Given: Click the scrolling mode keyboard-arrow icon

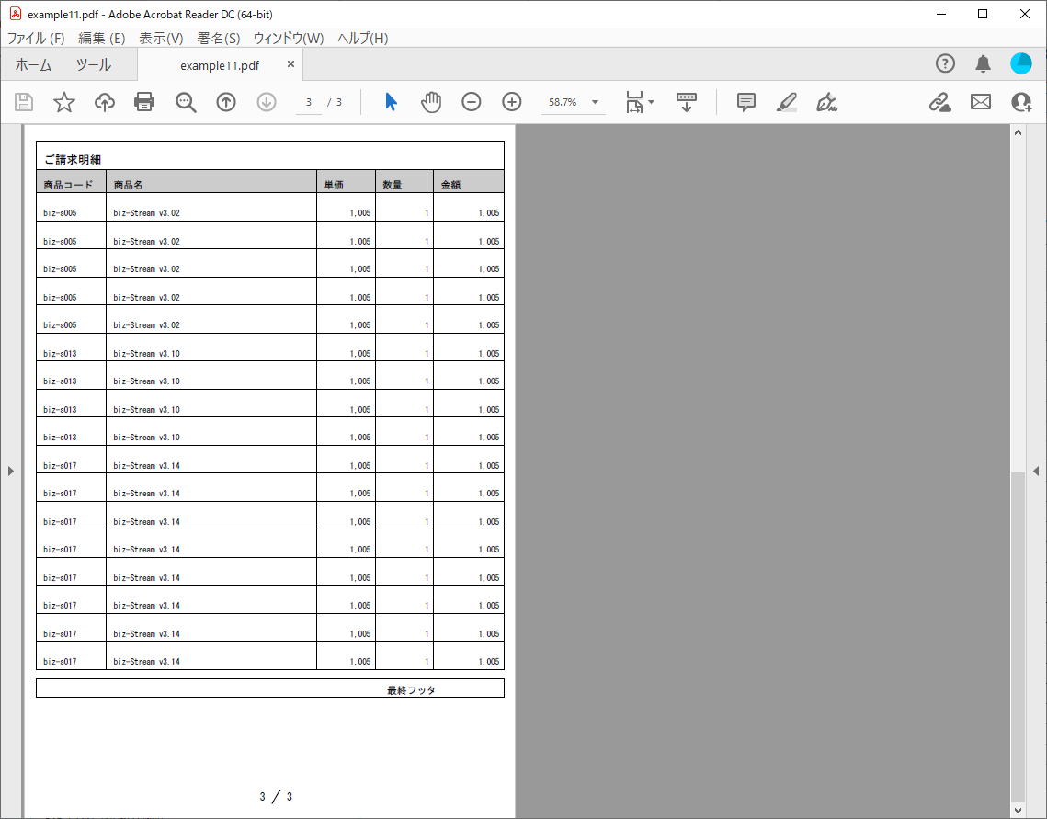Looking at the screenshot, I should pos(687,102).
